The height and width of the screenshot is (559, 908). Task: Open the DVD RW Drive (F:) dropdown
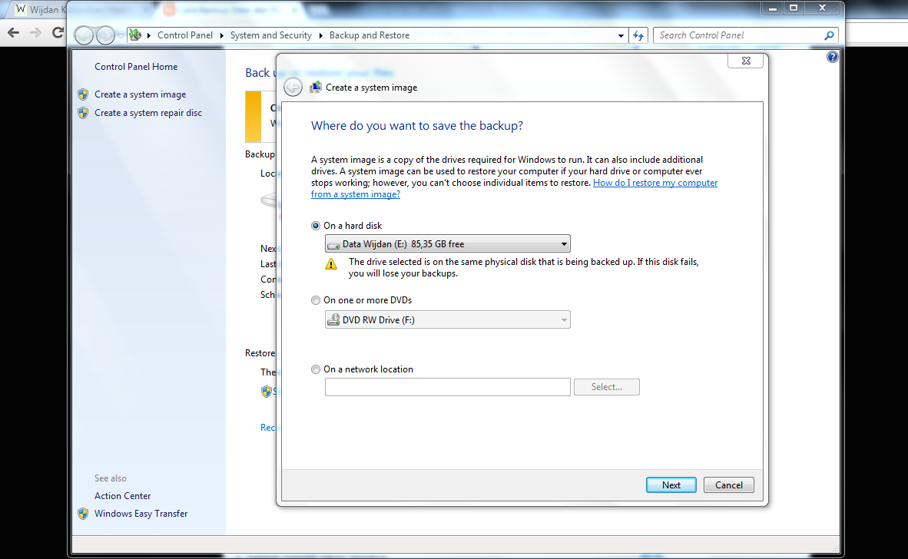coord(565,319)
